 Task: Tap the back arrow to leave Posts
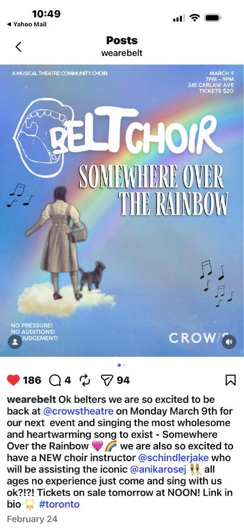pos(19,47)
